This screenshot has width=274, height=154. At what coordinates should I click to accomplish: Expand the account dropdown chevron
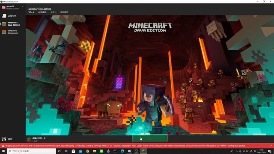pos(23,6)
